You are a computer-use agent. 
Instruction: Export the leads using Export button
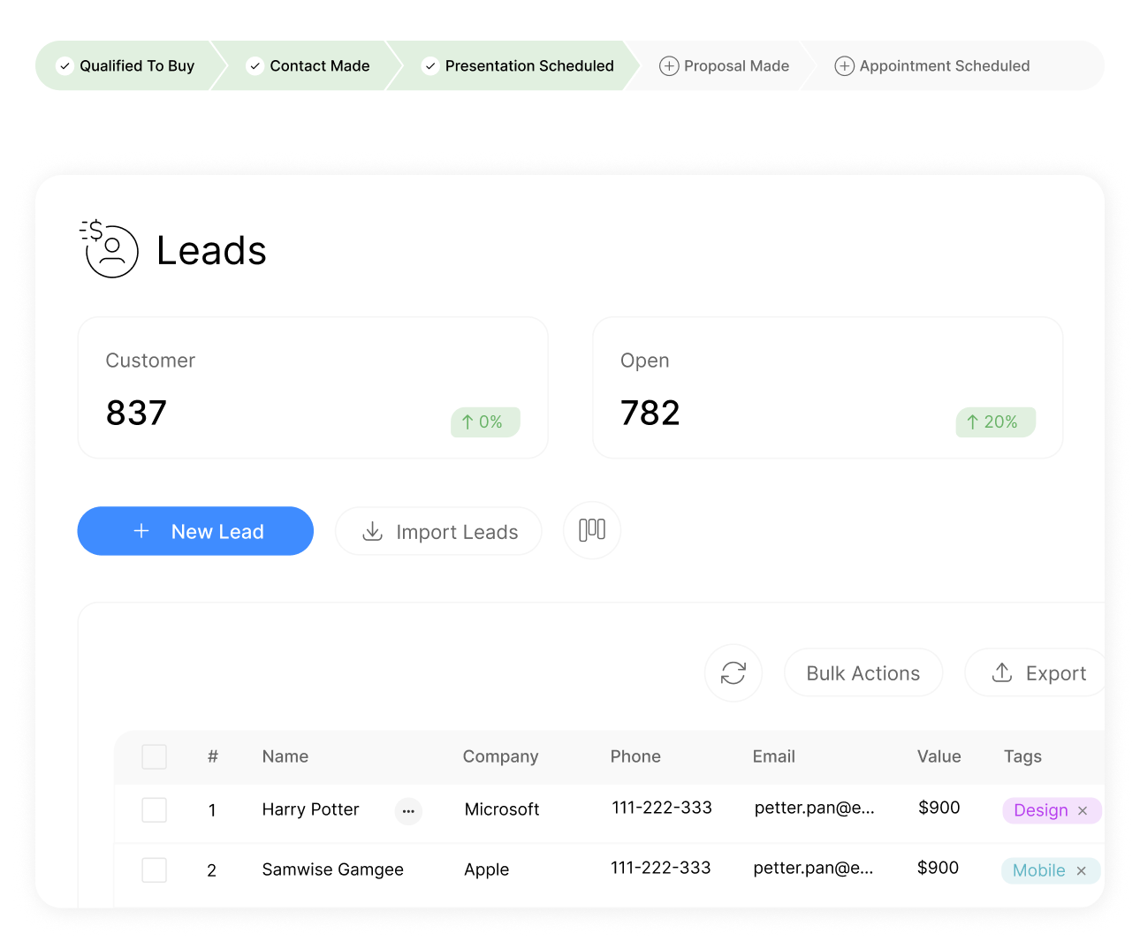point(1038,673)
